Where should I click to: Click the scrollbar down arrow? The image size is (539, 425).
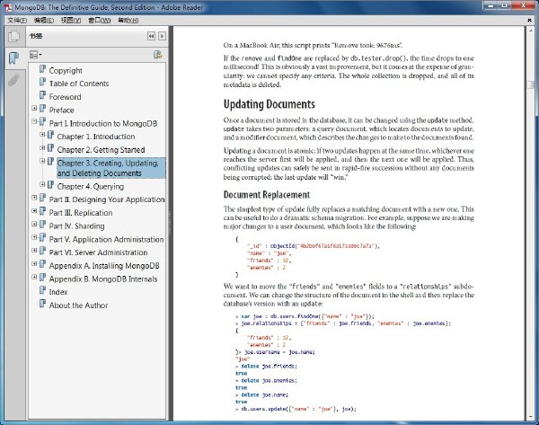[x=531, y=417]
